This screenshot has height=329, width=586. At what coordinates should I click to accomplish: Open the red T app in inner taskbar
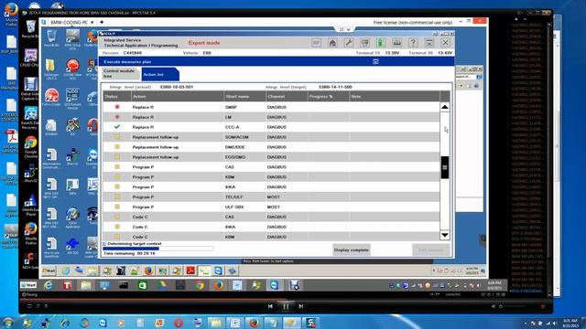click(x=67, y=286)
